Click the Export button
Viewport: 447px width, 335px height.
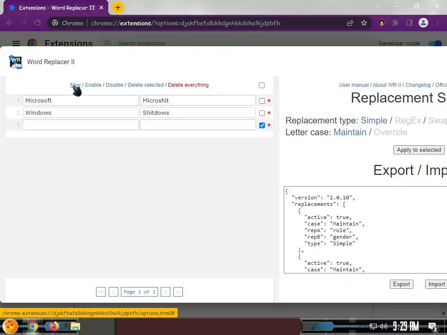click(x=402, y=284)
